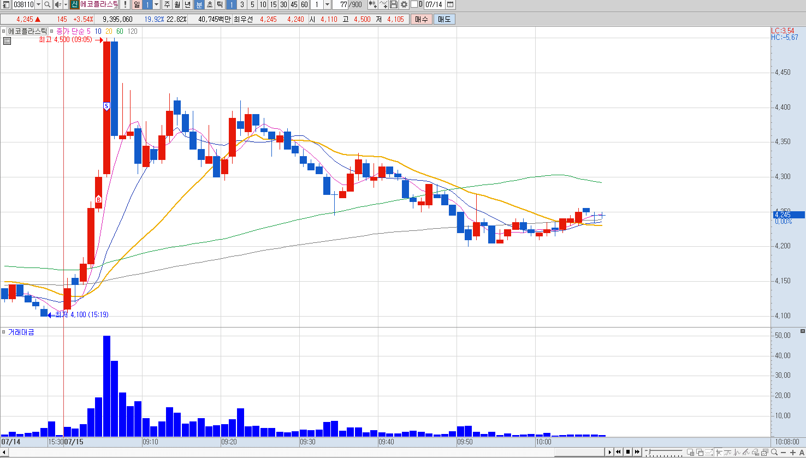Image resolution: width=806 pixels, height=458 pixels.
Task: Select the 15-minute interval tab
Action: point(273,4)
